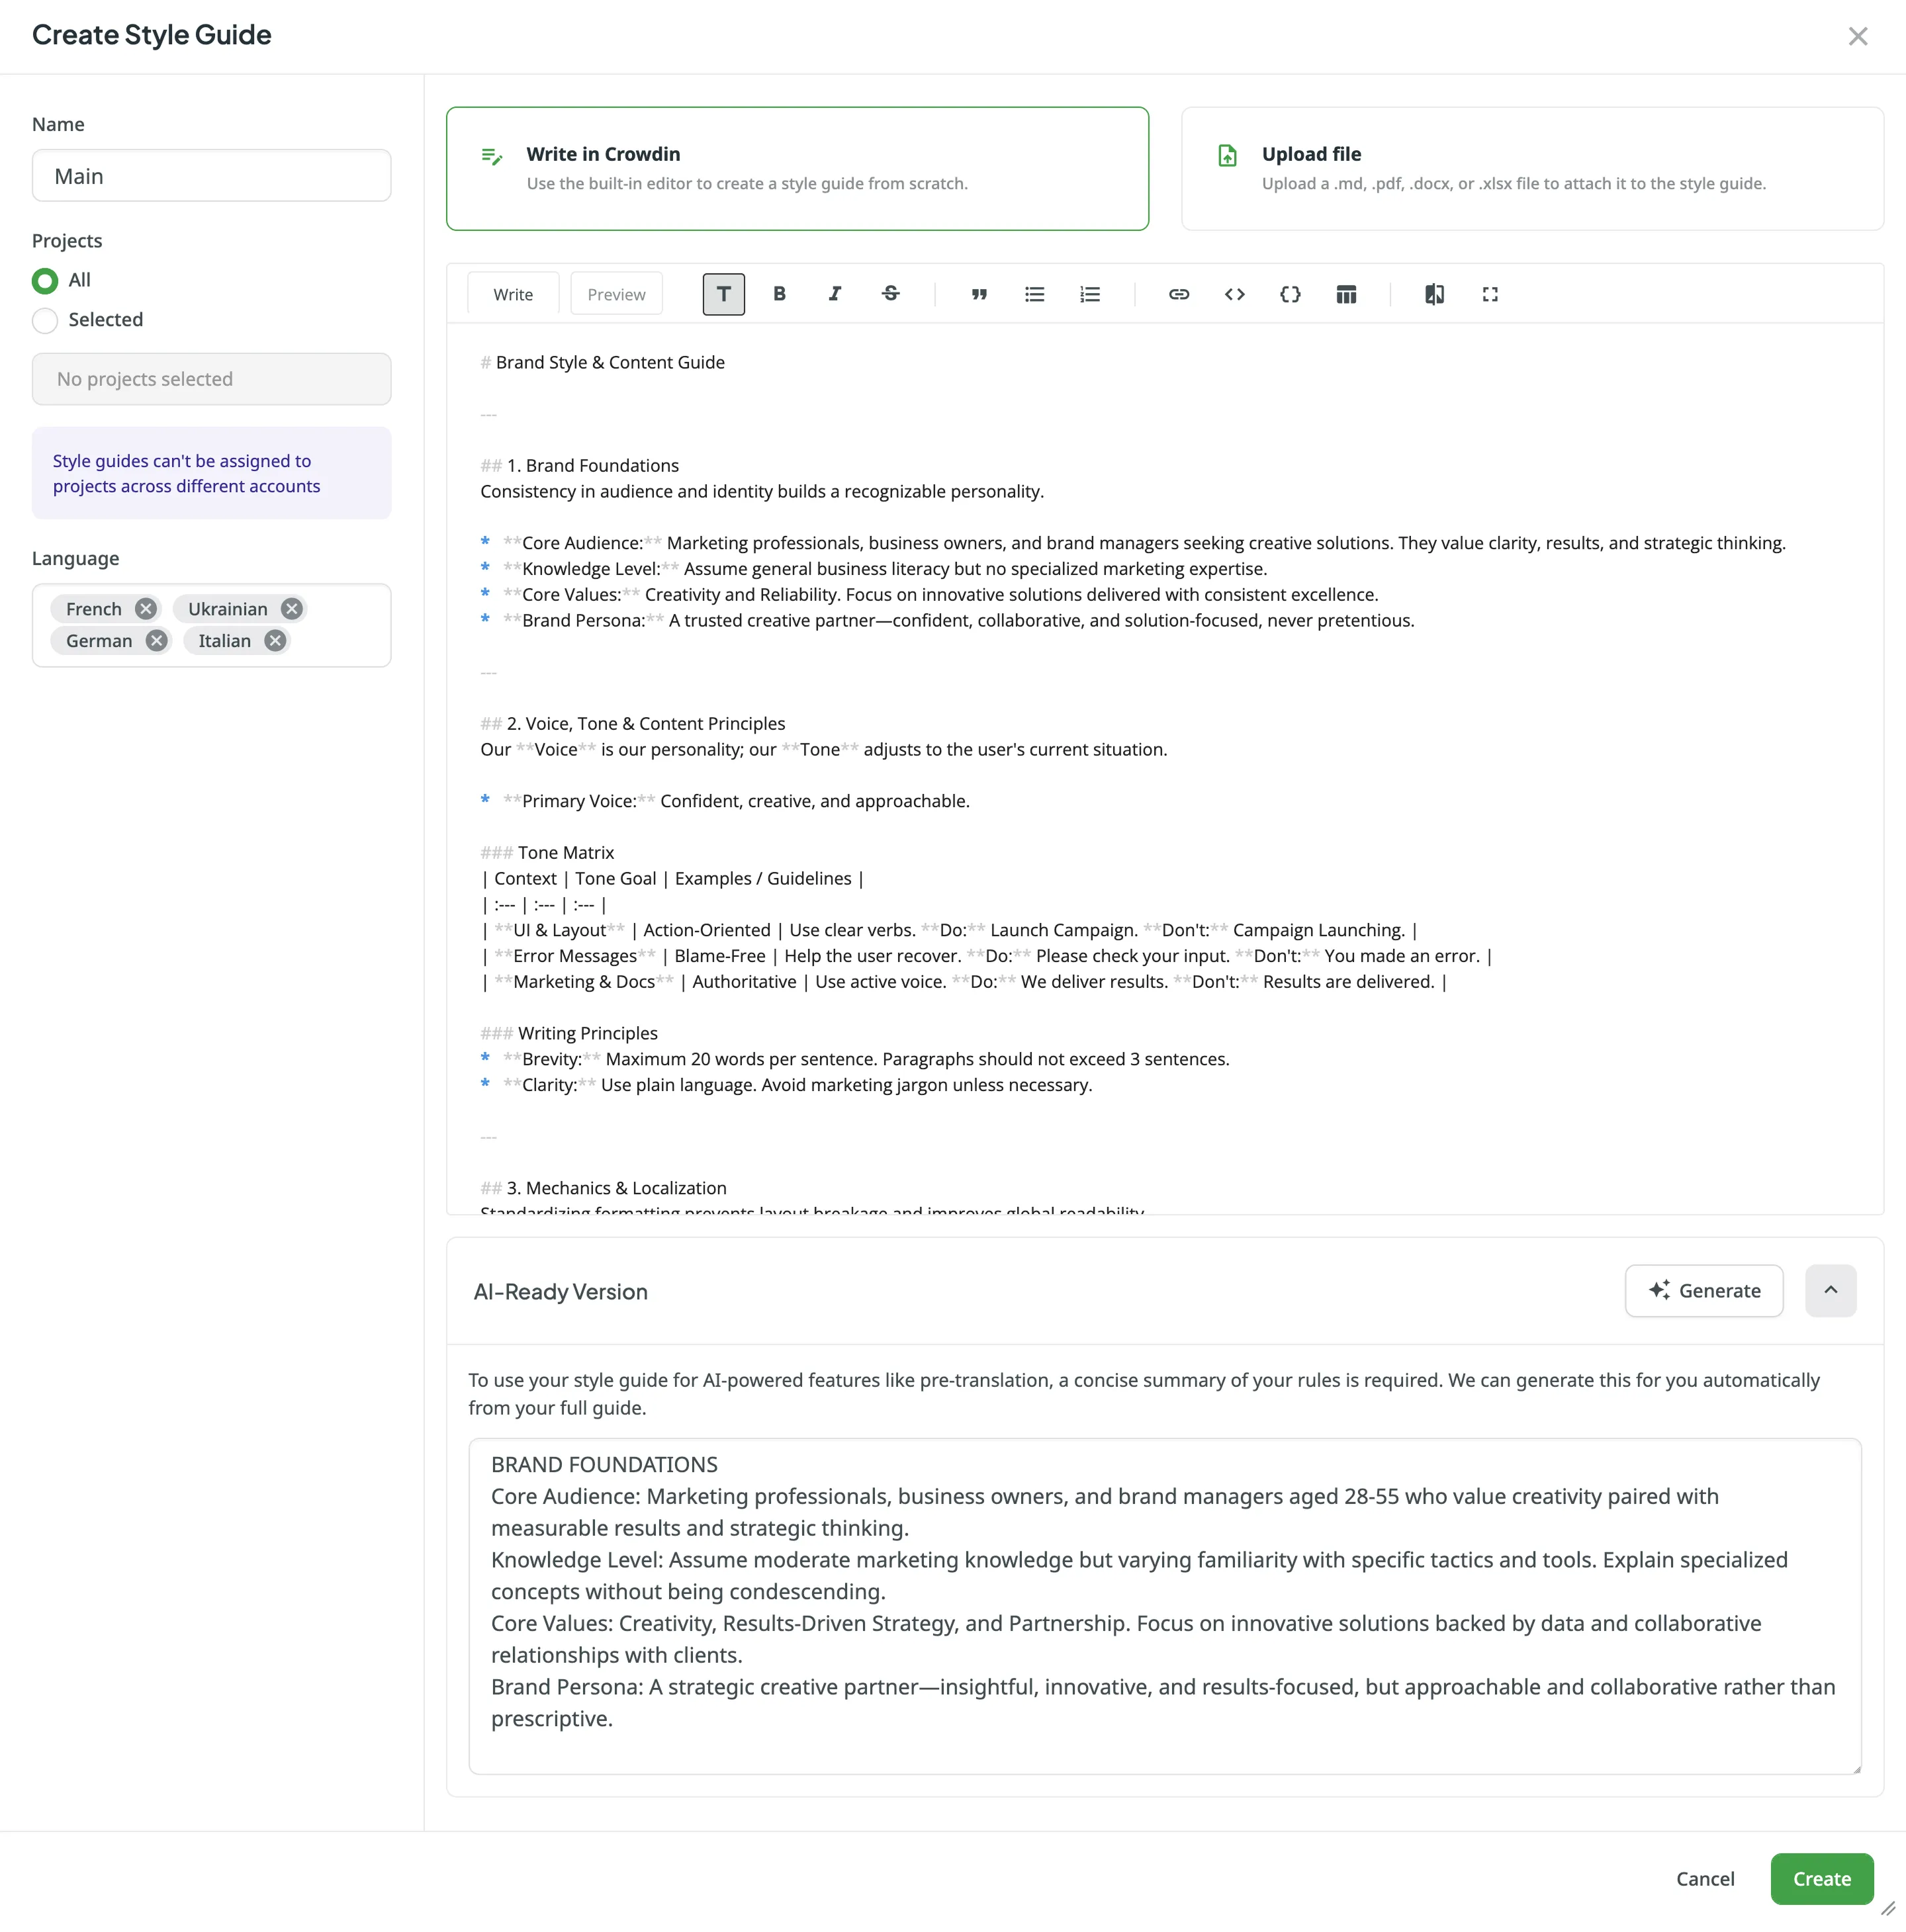Screen dimensions: 1906x1932
Task: Switch to the Preview tab
Action: pyautogui.click(x=616, y=293)
